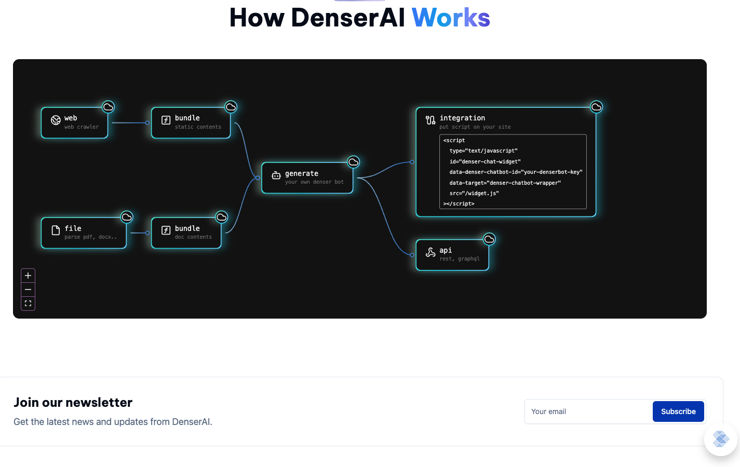This screenshot has height=467, width=740.
Task: Click the document icon on the file node
Action: click(56, 230)
